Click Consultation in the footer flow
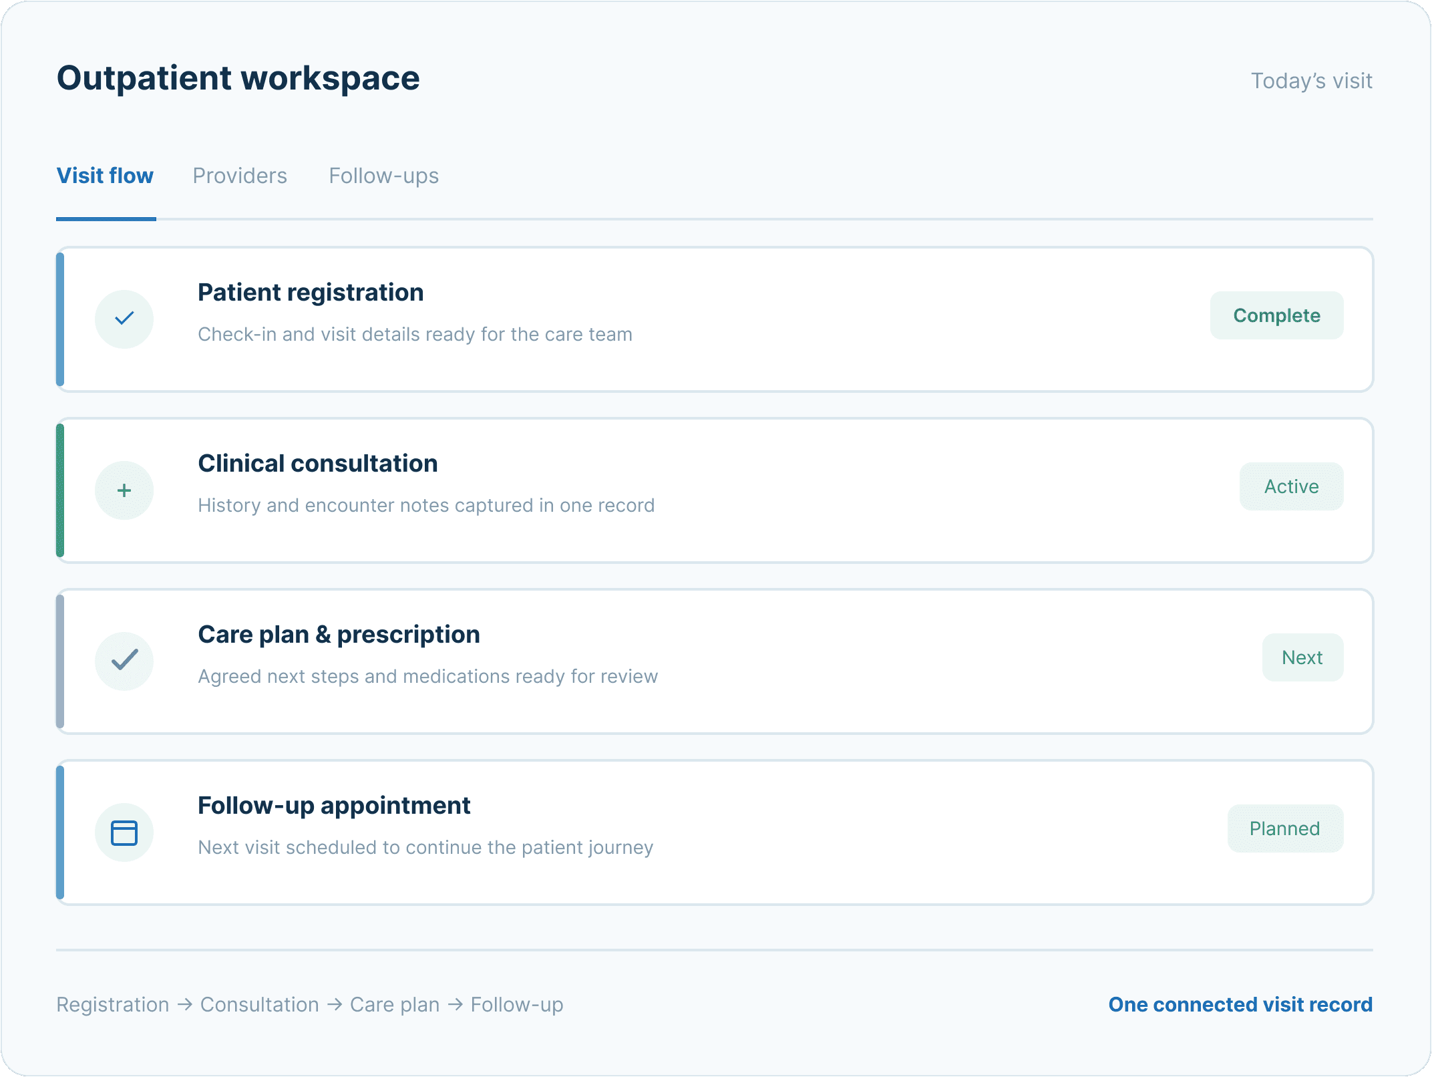 pyautogui.click(x=260, y=1004)
